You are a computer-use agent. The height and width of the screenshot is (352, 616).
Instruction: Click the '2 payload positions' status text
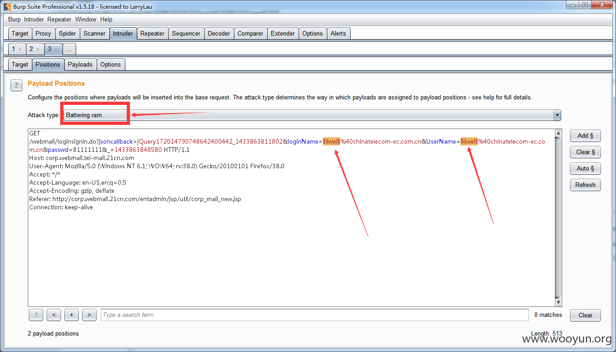click(x=53, y=334)
